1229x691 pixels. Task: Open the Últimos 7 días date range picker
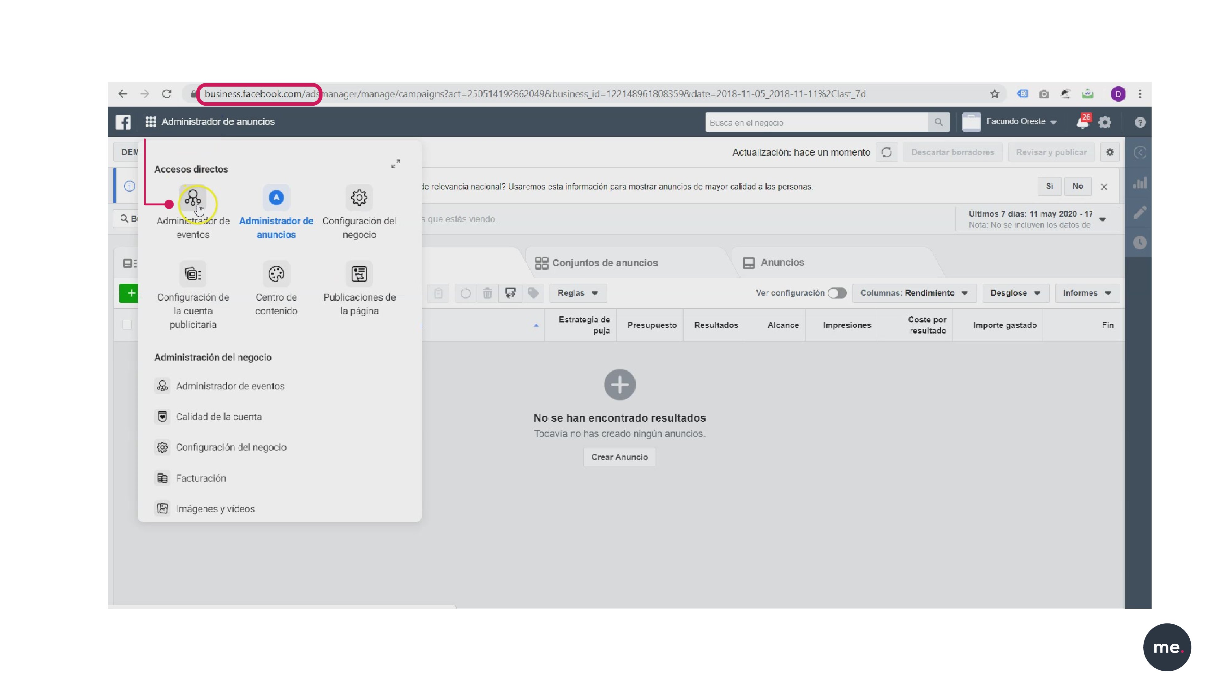click(1037, 219)
